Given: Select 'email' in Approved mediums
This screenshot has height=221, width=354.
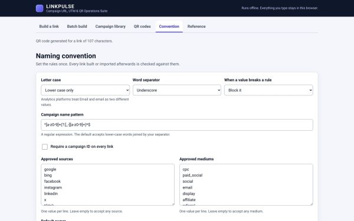Looking at the screenshot, I should [x=188, y=187].
